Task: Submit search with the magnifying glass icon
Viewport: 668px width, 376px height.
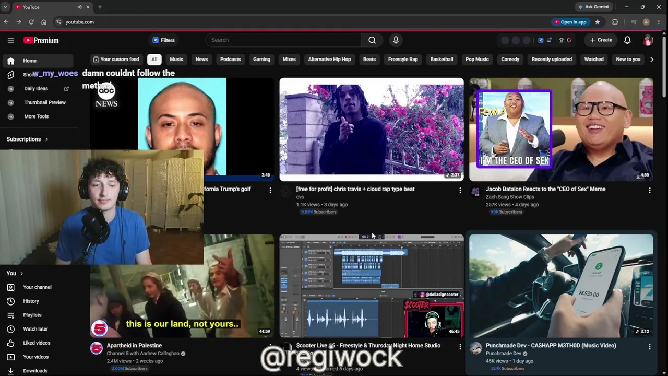Action: tap(372, 40)
